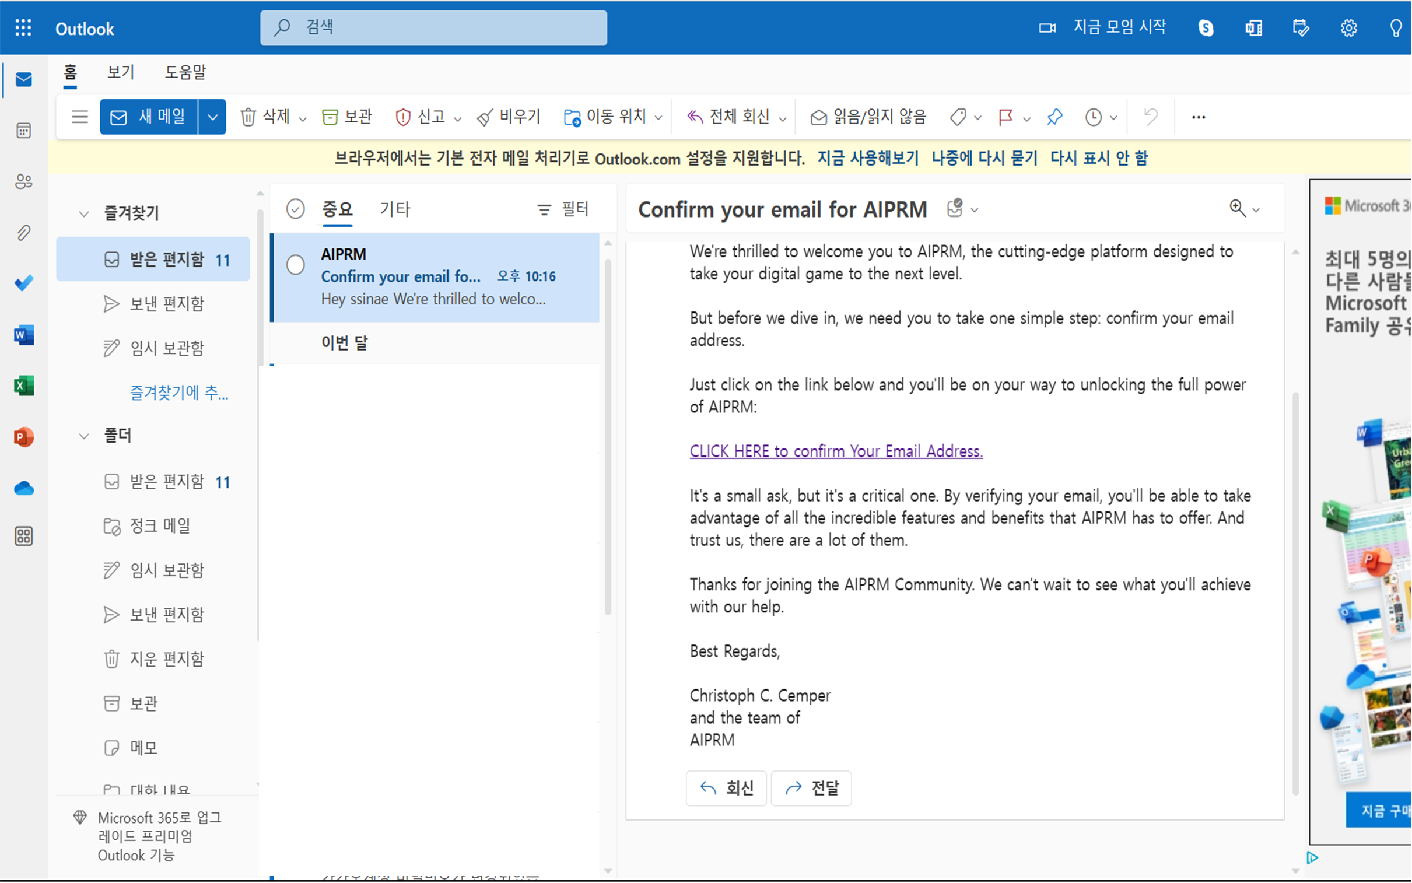Image resolution: width=1412 pixels, height=883 pixels.
Task: Open Notes (메모) folder
Action: click(153, 748)
